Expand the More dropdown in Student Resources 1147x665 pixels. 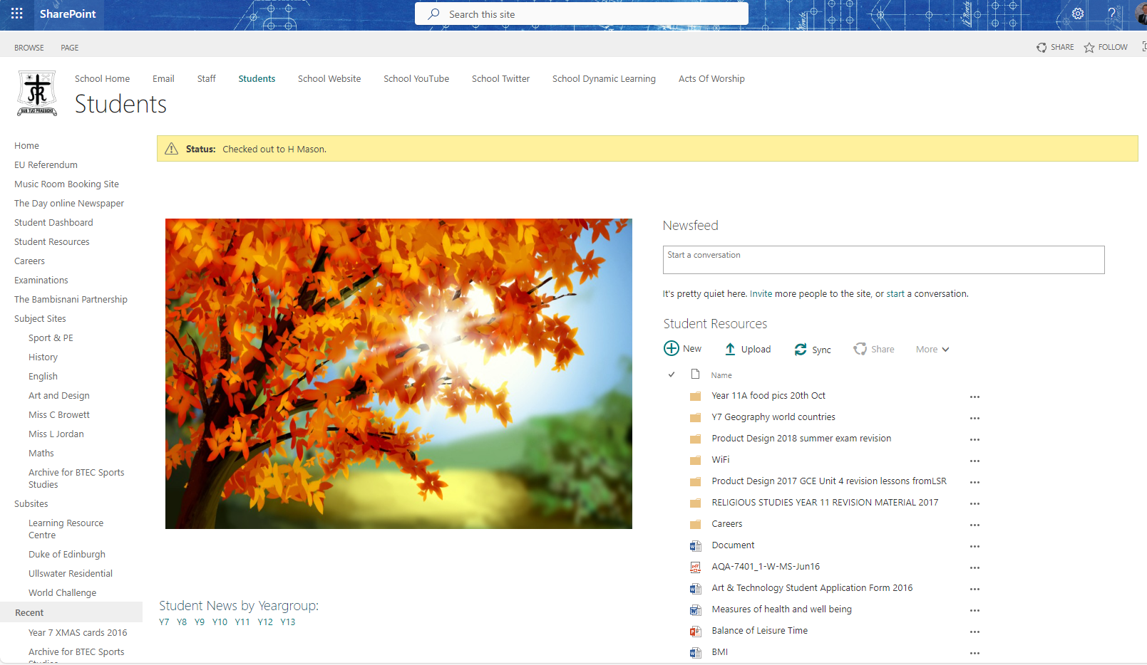[932, 349]
